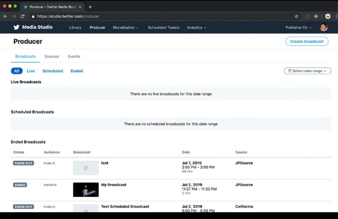Open the Select date range dropdown

(308, 71)
